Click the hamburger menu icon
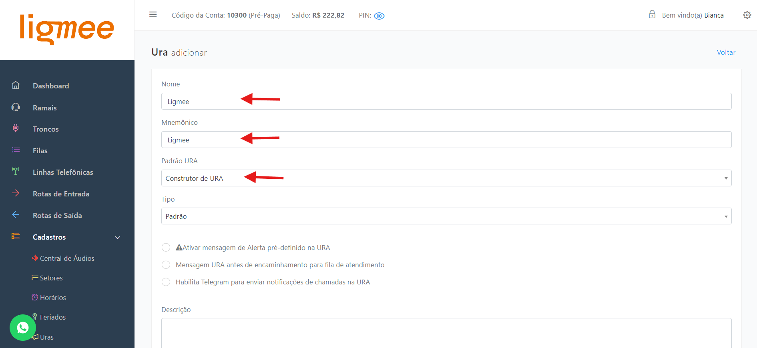This screenshot has height=348, width=757. (153, 15)
